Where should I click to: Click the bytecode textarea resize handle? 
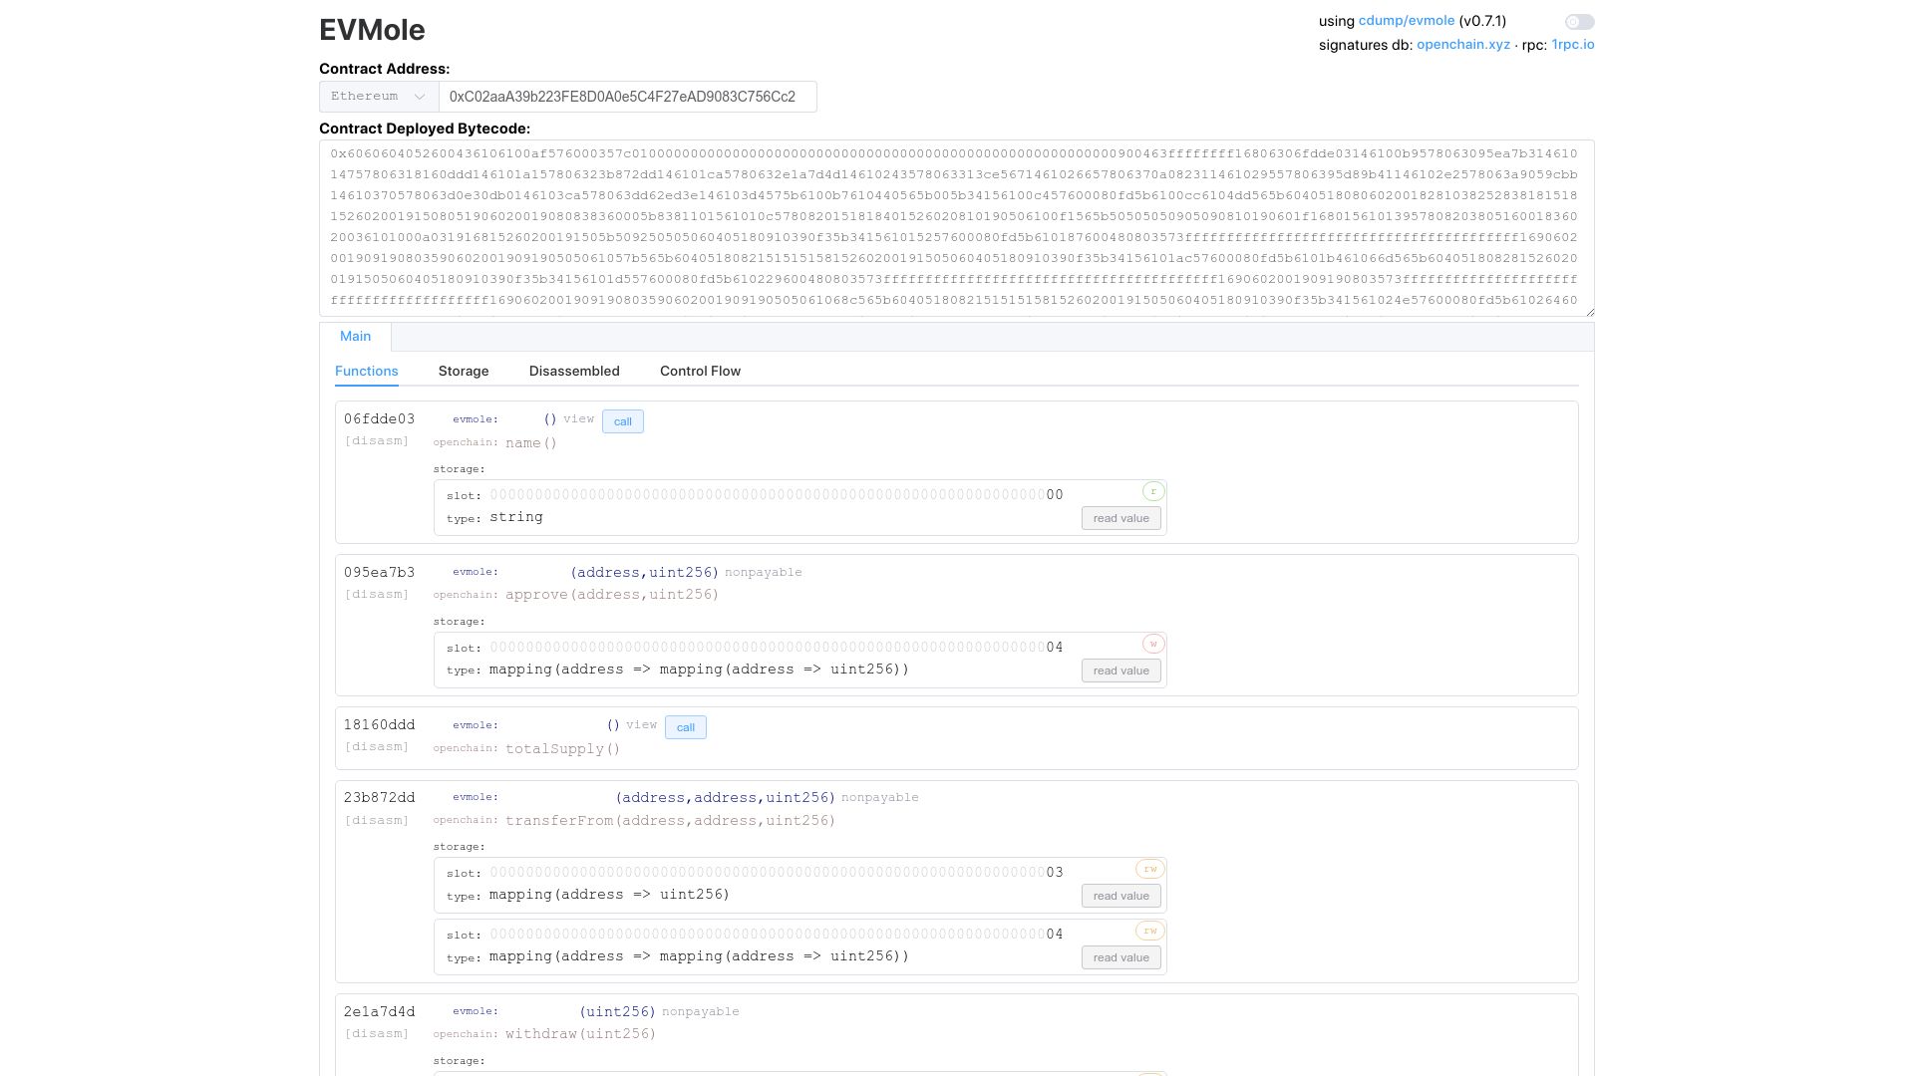tap(1588, 311)
